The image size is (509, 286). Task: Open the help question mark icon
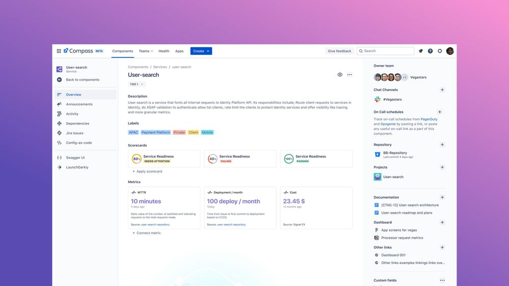430,51
